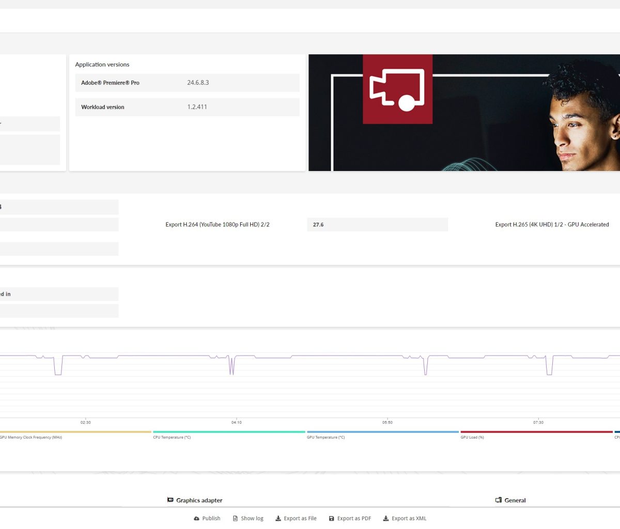Toggle the CPU Temperature legend series

point(229,434)
